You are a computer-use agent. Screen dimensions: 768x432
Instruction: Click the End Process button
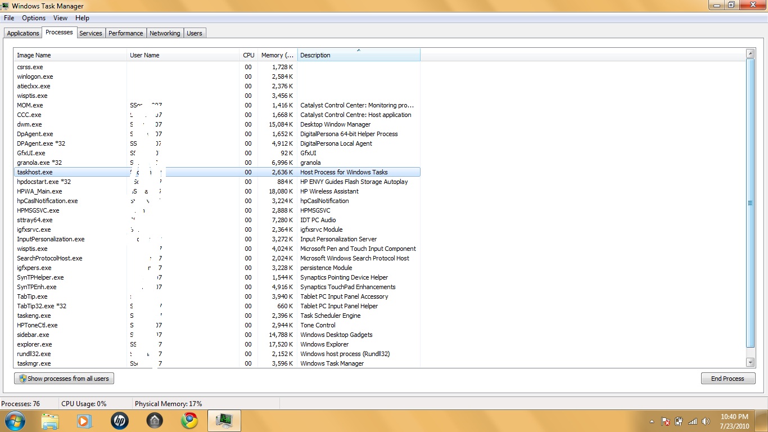click(728, 379)
